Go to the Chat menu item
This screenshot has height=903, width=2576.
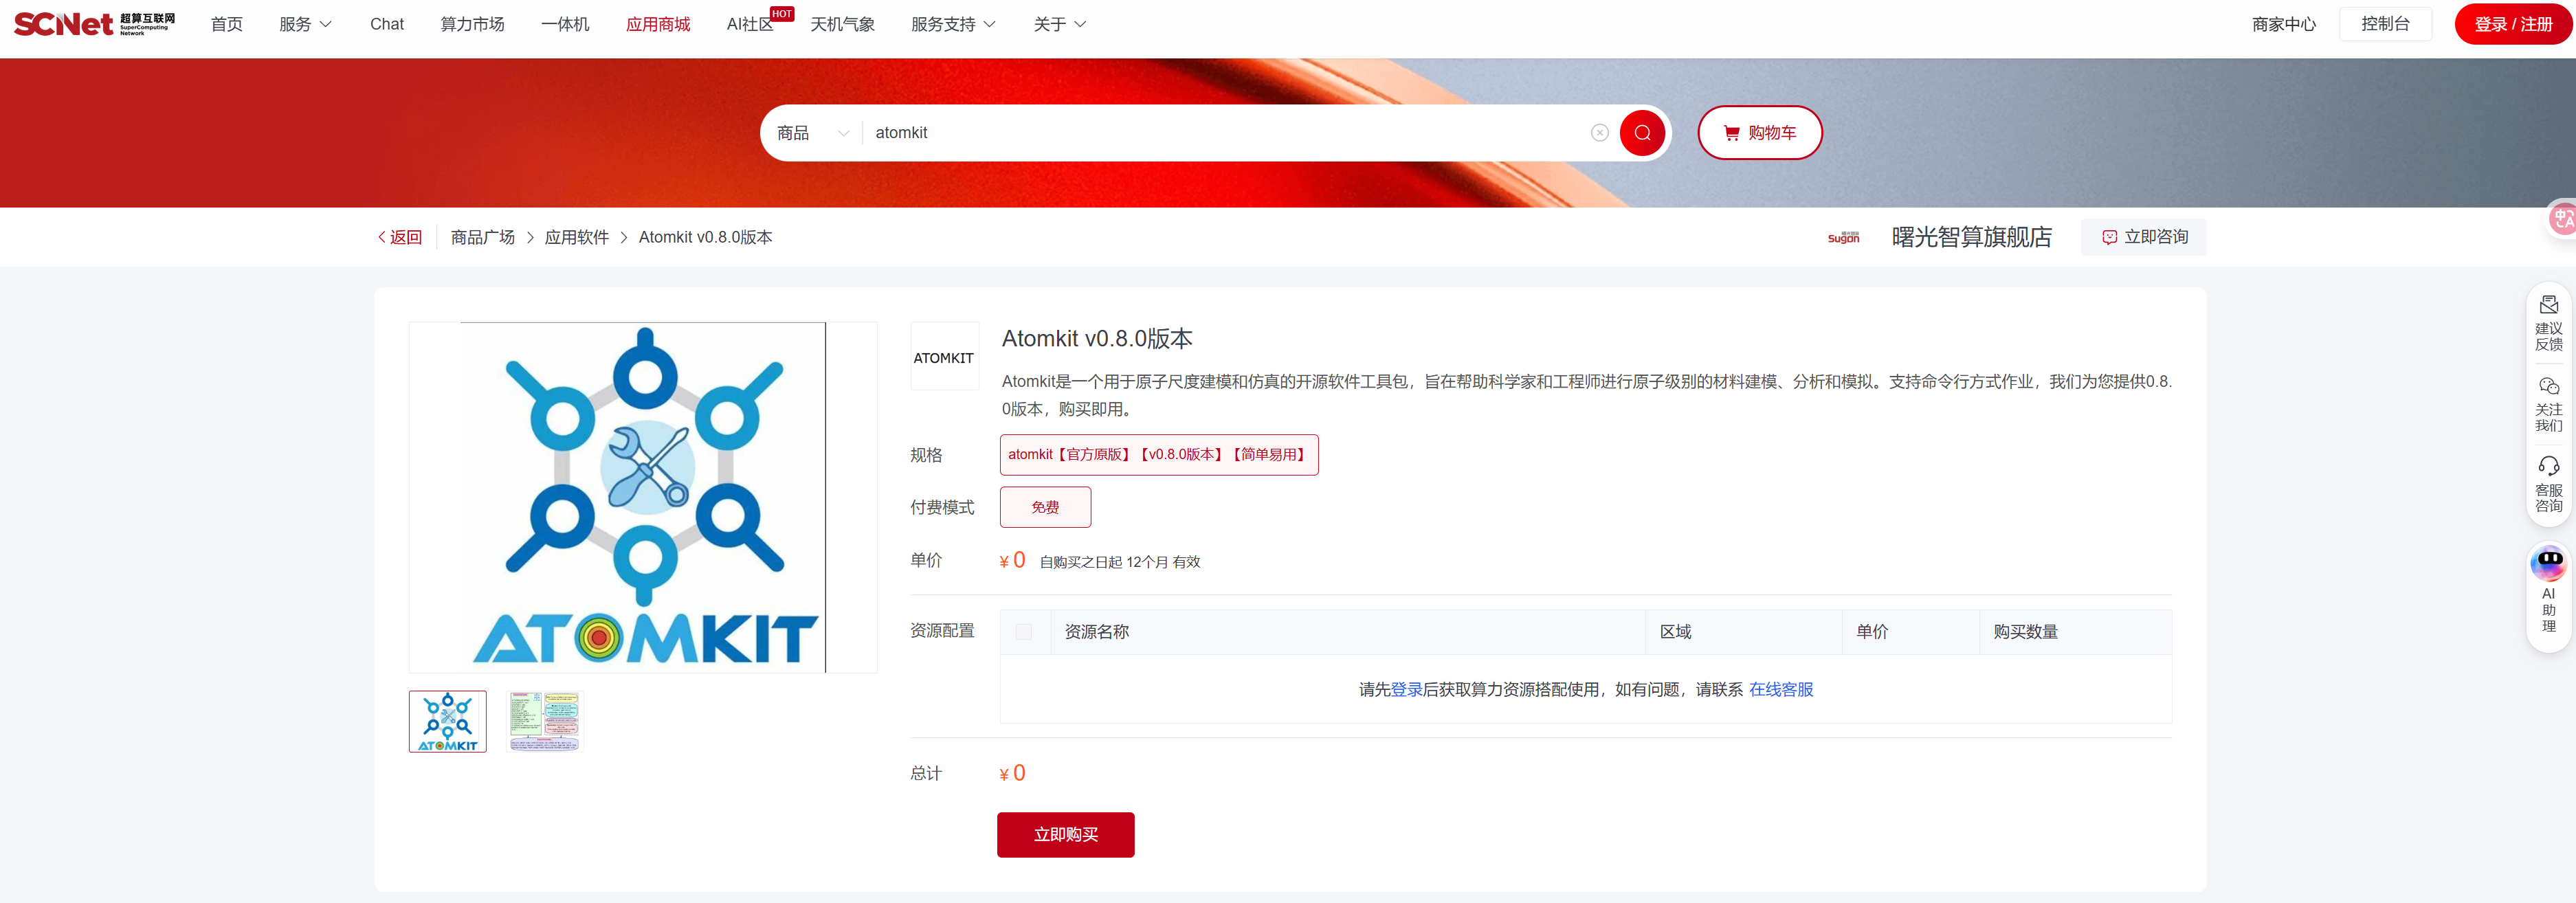387,24
